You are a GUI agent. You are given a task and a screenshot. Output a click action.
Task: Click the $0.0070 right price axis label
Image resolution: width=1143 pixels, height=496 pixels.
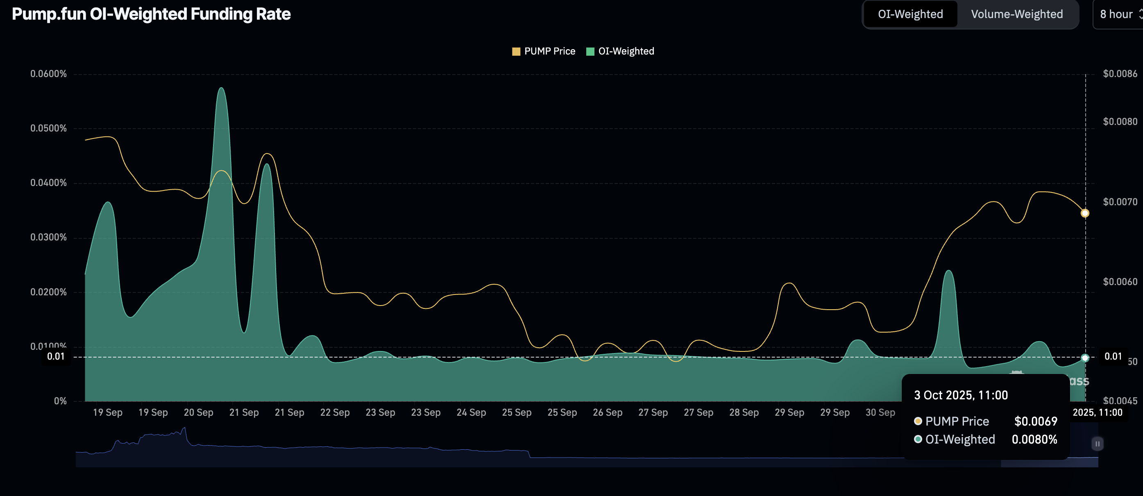pos(1120,202)
